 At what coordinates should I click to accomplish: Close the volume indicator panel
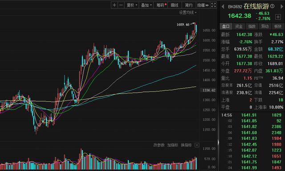(197, 145)
